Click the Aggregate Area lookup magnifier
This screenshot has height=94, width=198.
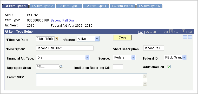click(61, 67)
